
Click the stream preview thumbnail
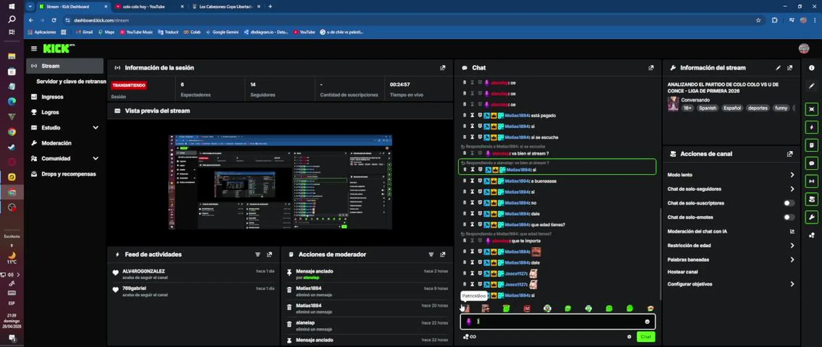[x=280, y=182]
